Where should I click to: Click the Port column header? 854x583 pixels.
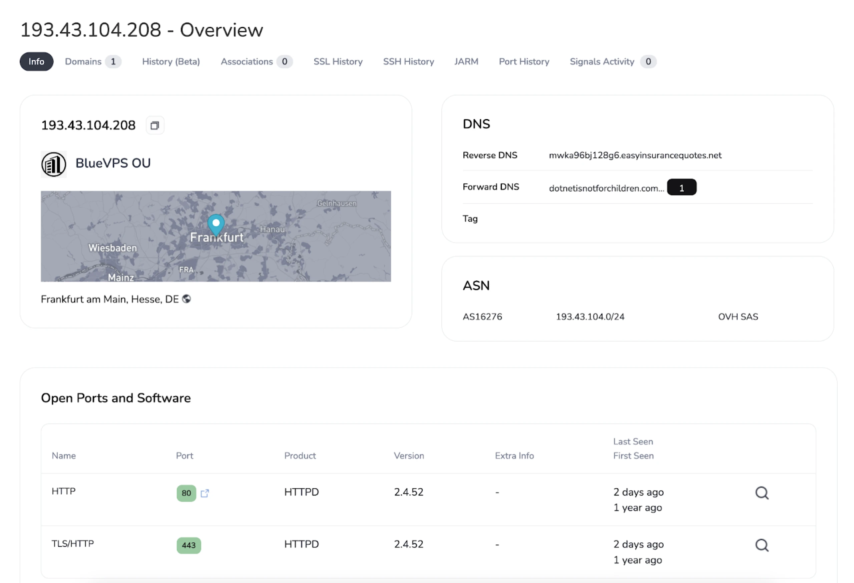tap(184, 456)
